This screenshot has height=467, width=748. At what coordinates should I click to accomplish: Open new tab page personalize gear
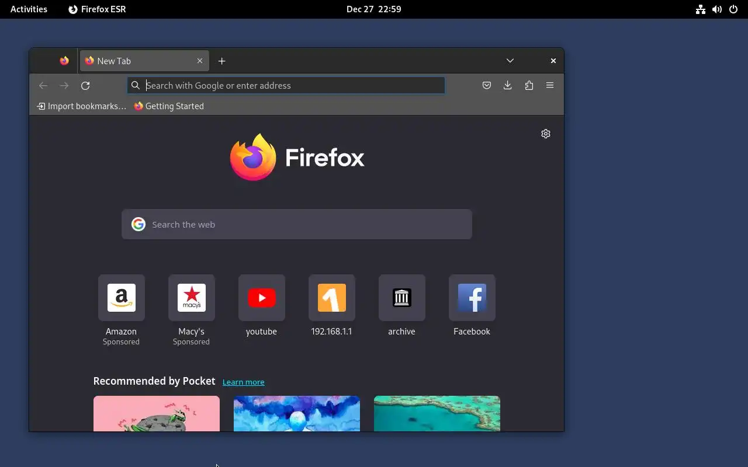point(546,134)
